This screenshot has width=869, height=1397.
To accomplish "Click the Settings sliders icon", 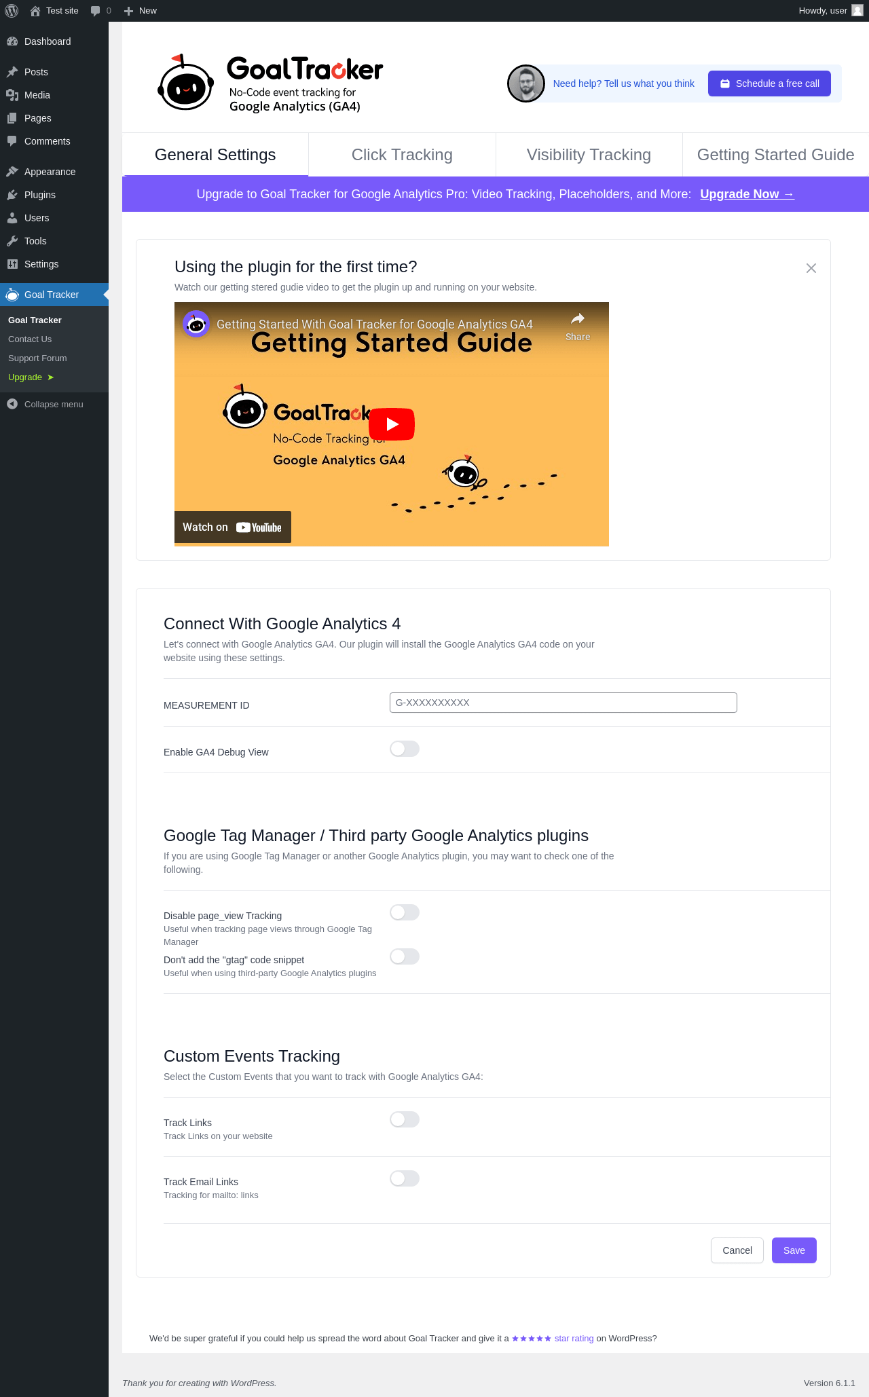I will [x=12, y=264].
